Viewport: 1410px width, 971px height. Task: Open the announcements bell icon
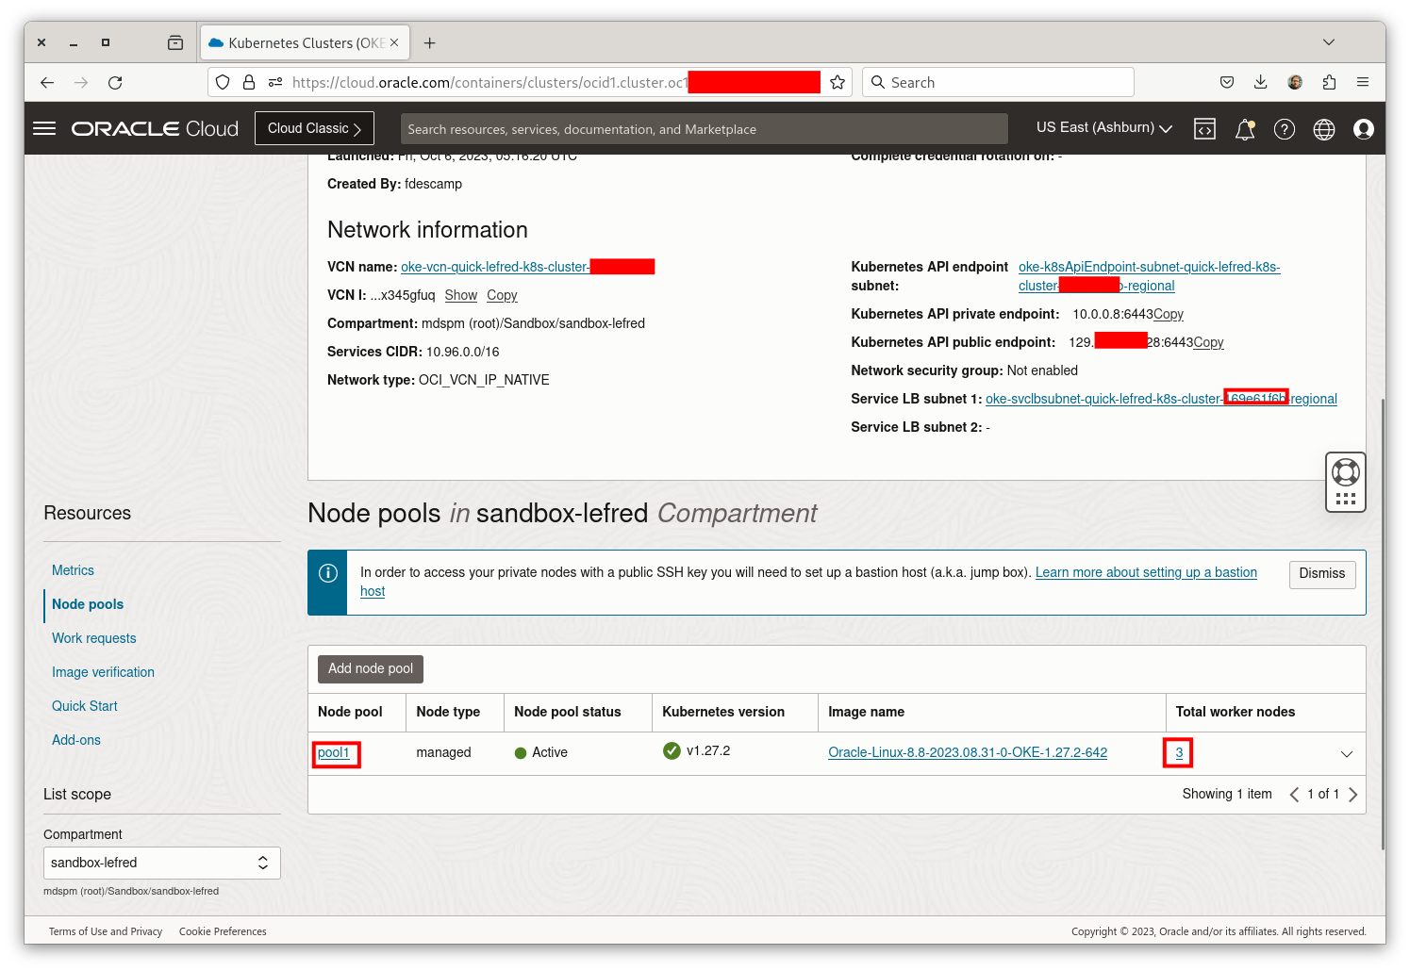click(1245, 129)
